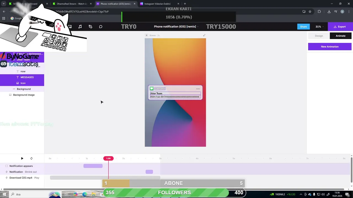353x198 pixels.
Task: Open the Windows Start menu
Action: [4, 194]
